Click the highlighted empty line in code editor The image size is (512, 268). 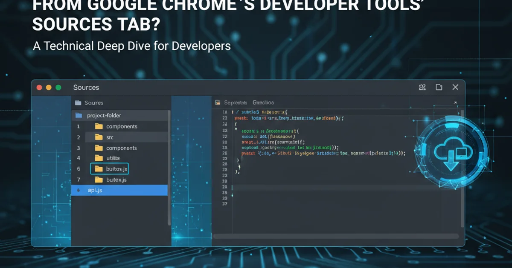(341, 187)
